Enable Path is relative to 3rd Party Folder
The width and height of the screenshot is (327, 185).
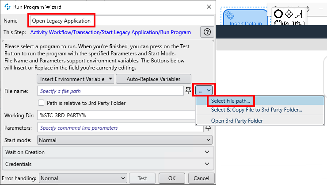[x=41, y=103]
